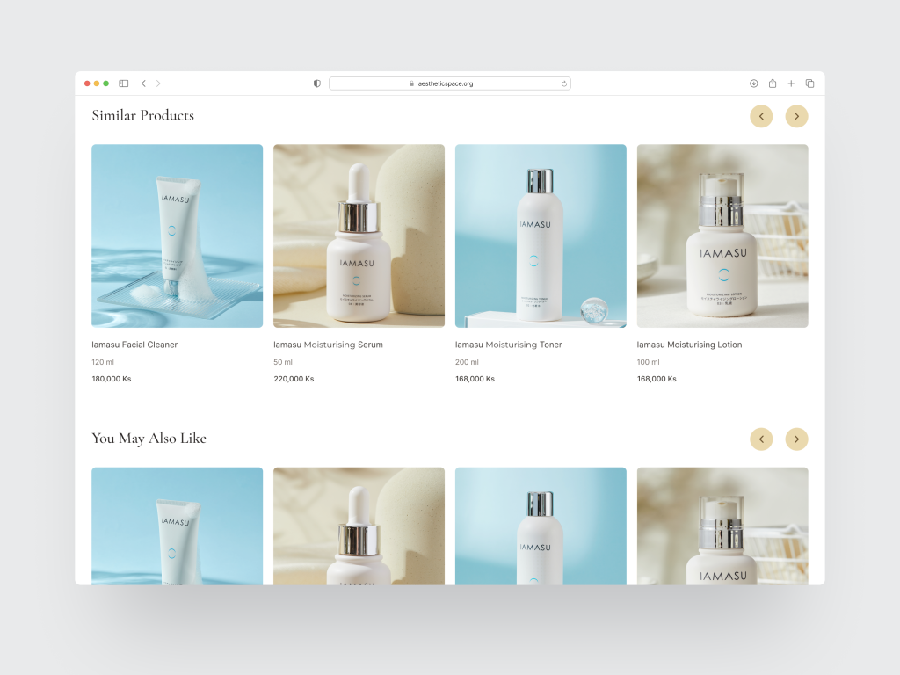Screen dimensions: 900x675
Task: Click the privacy shield icon near the address bar
Action: [x=316, y=83]
